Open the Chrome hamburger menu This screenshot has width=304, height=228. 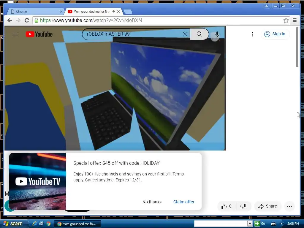(x=294, y=20)
